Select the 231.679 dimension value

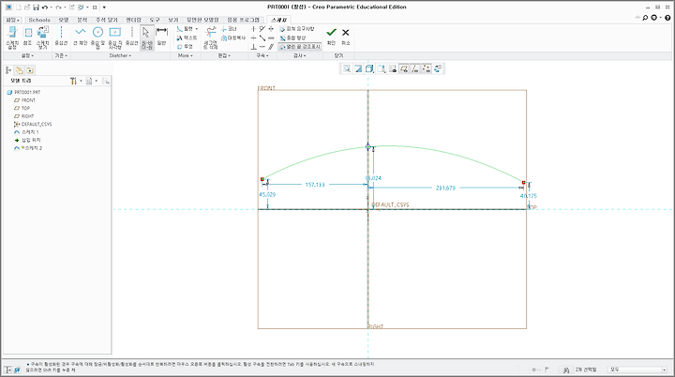point(445,188)
